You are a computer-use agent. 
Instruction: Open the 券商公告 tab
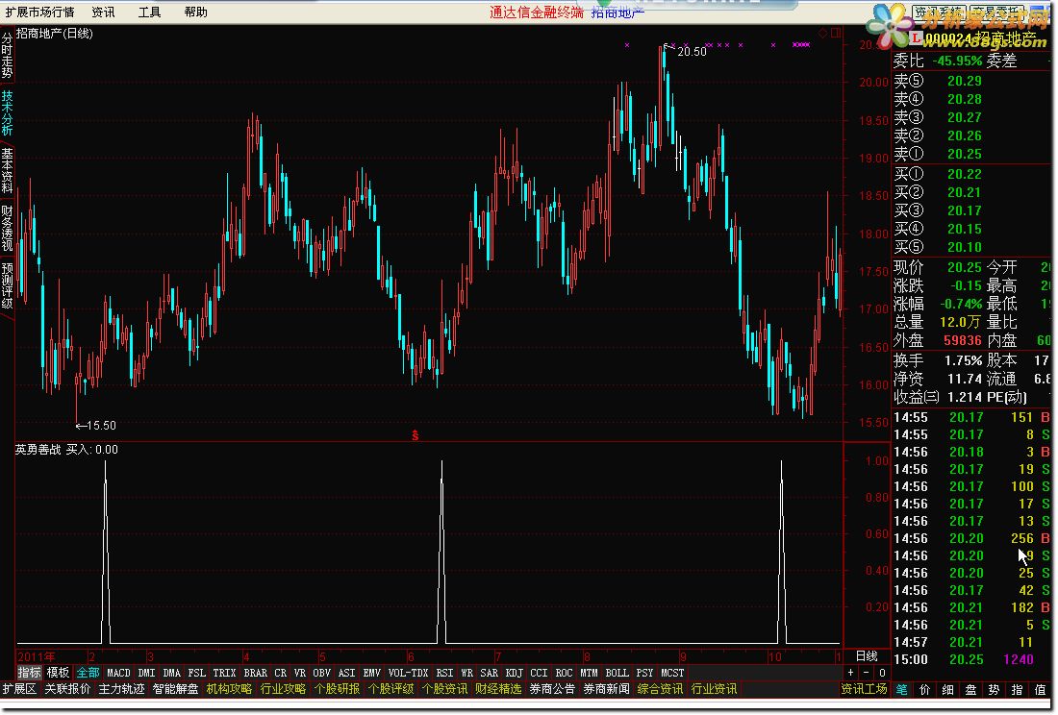[x=553, y=689]
